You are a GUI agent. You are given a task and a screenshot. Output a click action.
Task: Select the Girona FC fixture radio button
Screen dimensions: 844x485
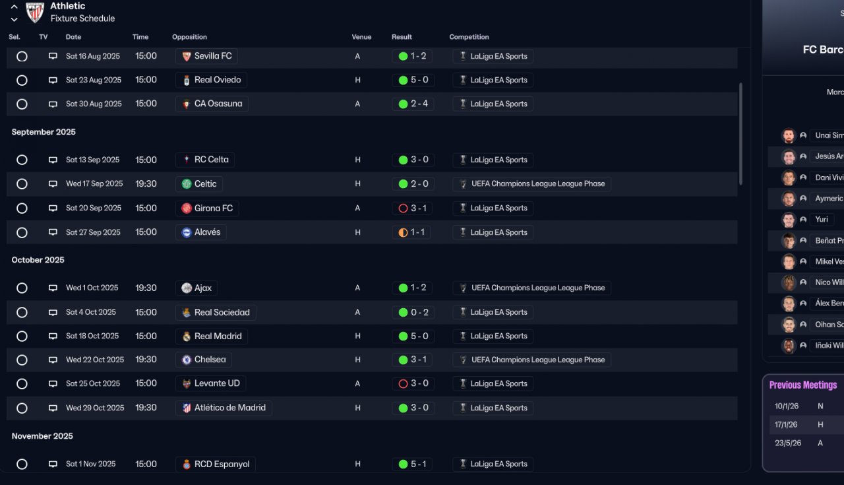[22, 209]
